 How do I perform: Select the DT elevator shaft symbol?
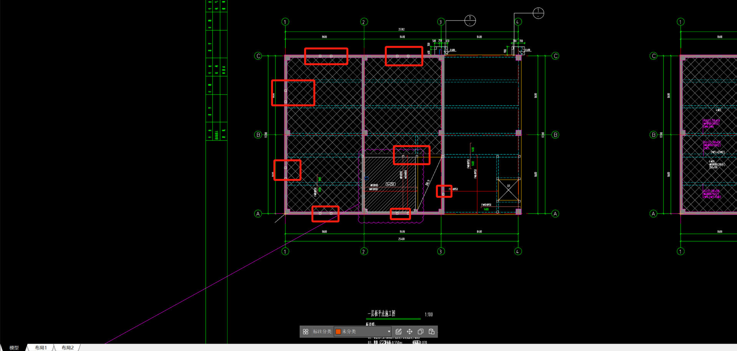click(x=508, y=190)
